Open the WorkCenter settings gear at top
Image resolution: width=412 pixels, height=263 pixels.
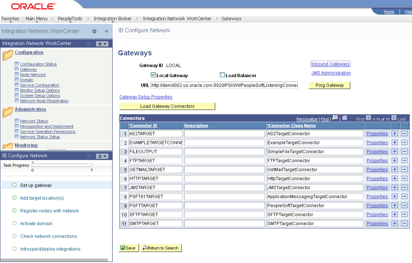click(95, 31)
